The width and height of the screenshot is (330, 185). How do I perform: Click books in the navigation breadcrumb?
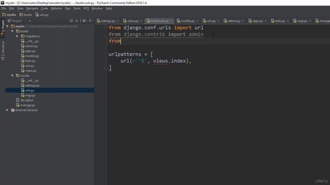[x=26, y=15]
